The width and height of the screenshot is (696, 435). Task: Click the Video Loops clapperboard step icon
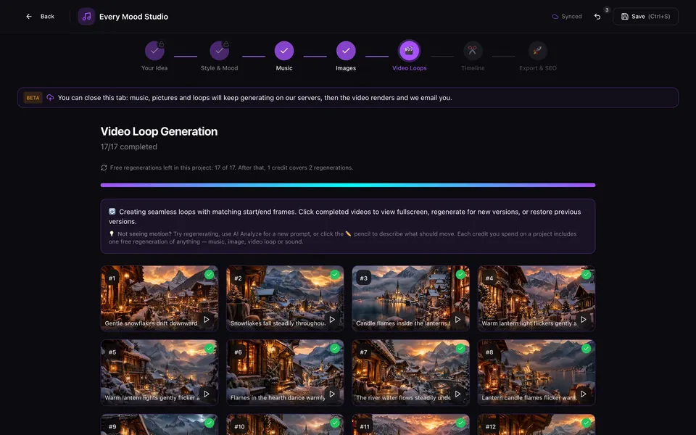(409, 51)
